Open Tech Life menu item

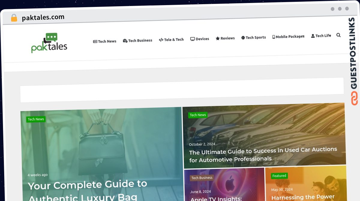click(321, 36)
